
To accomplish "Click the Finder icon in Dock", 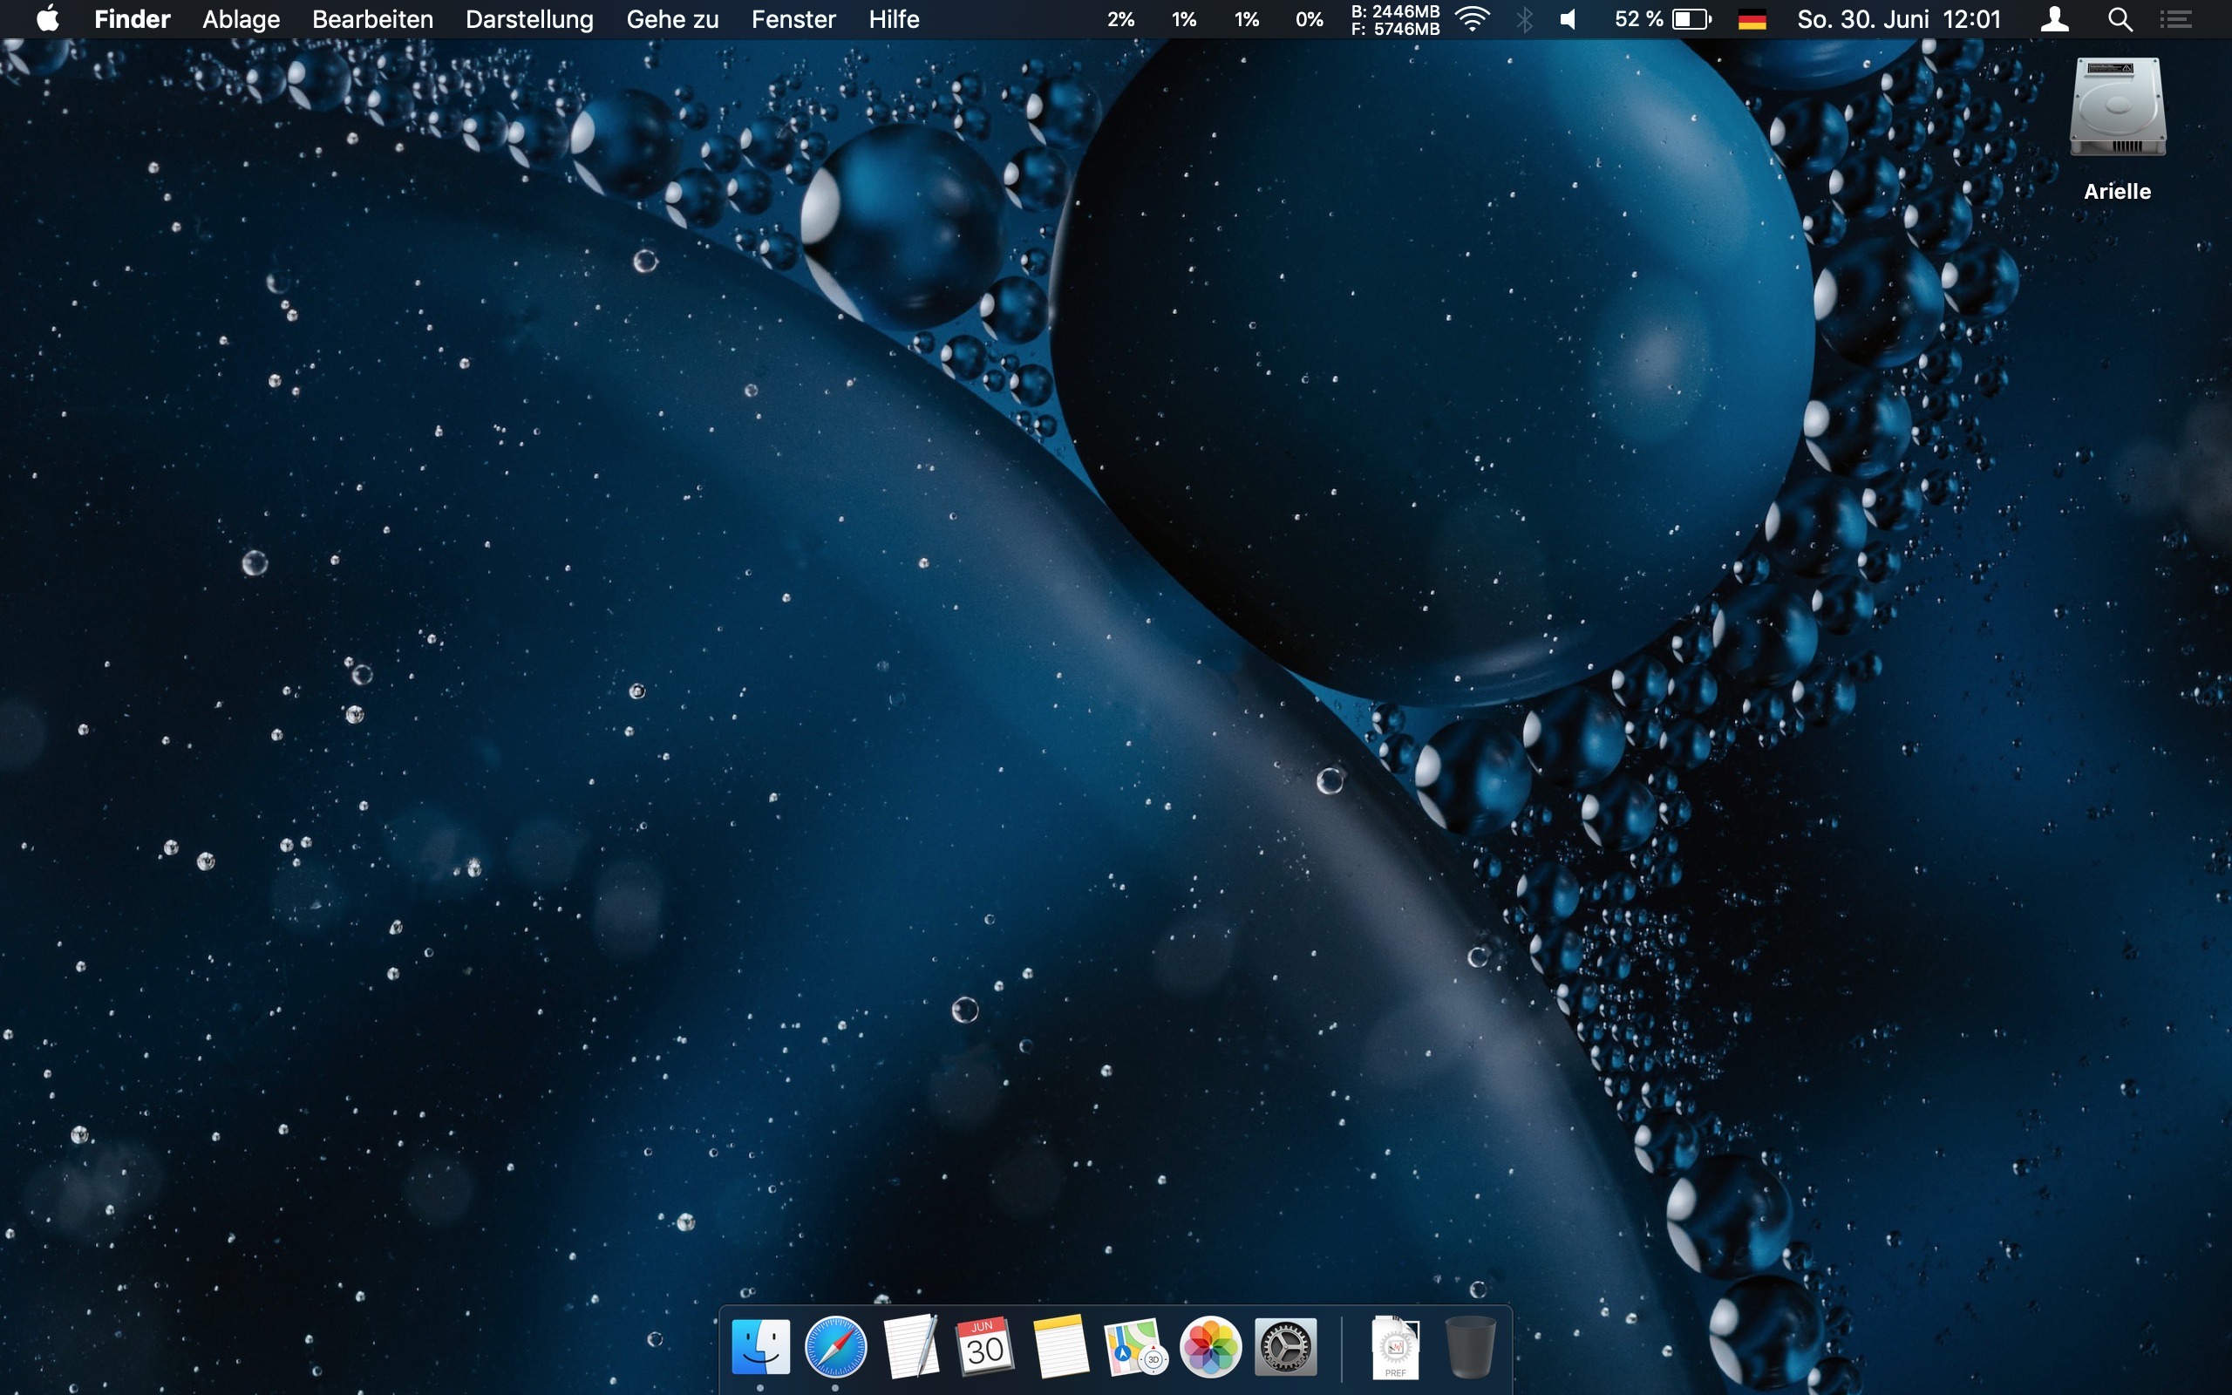I will click(x=760, y=1347).
